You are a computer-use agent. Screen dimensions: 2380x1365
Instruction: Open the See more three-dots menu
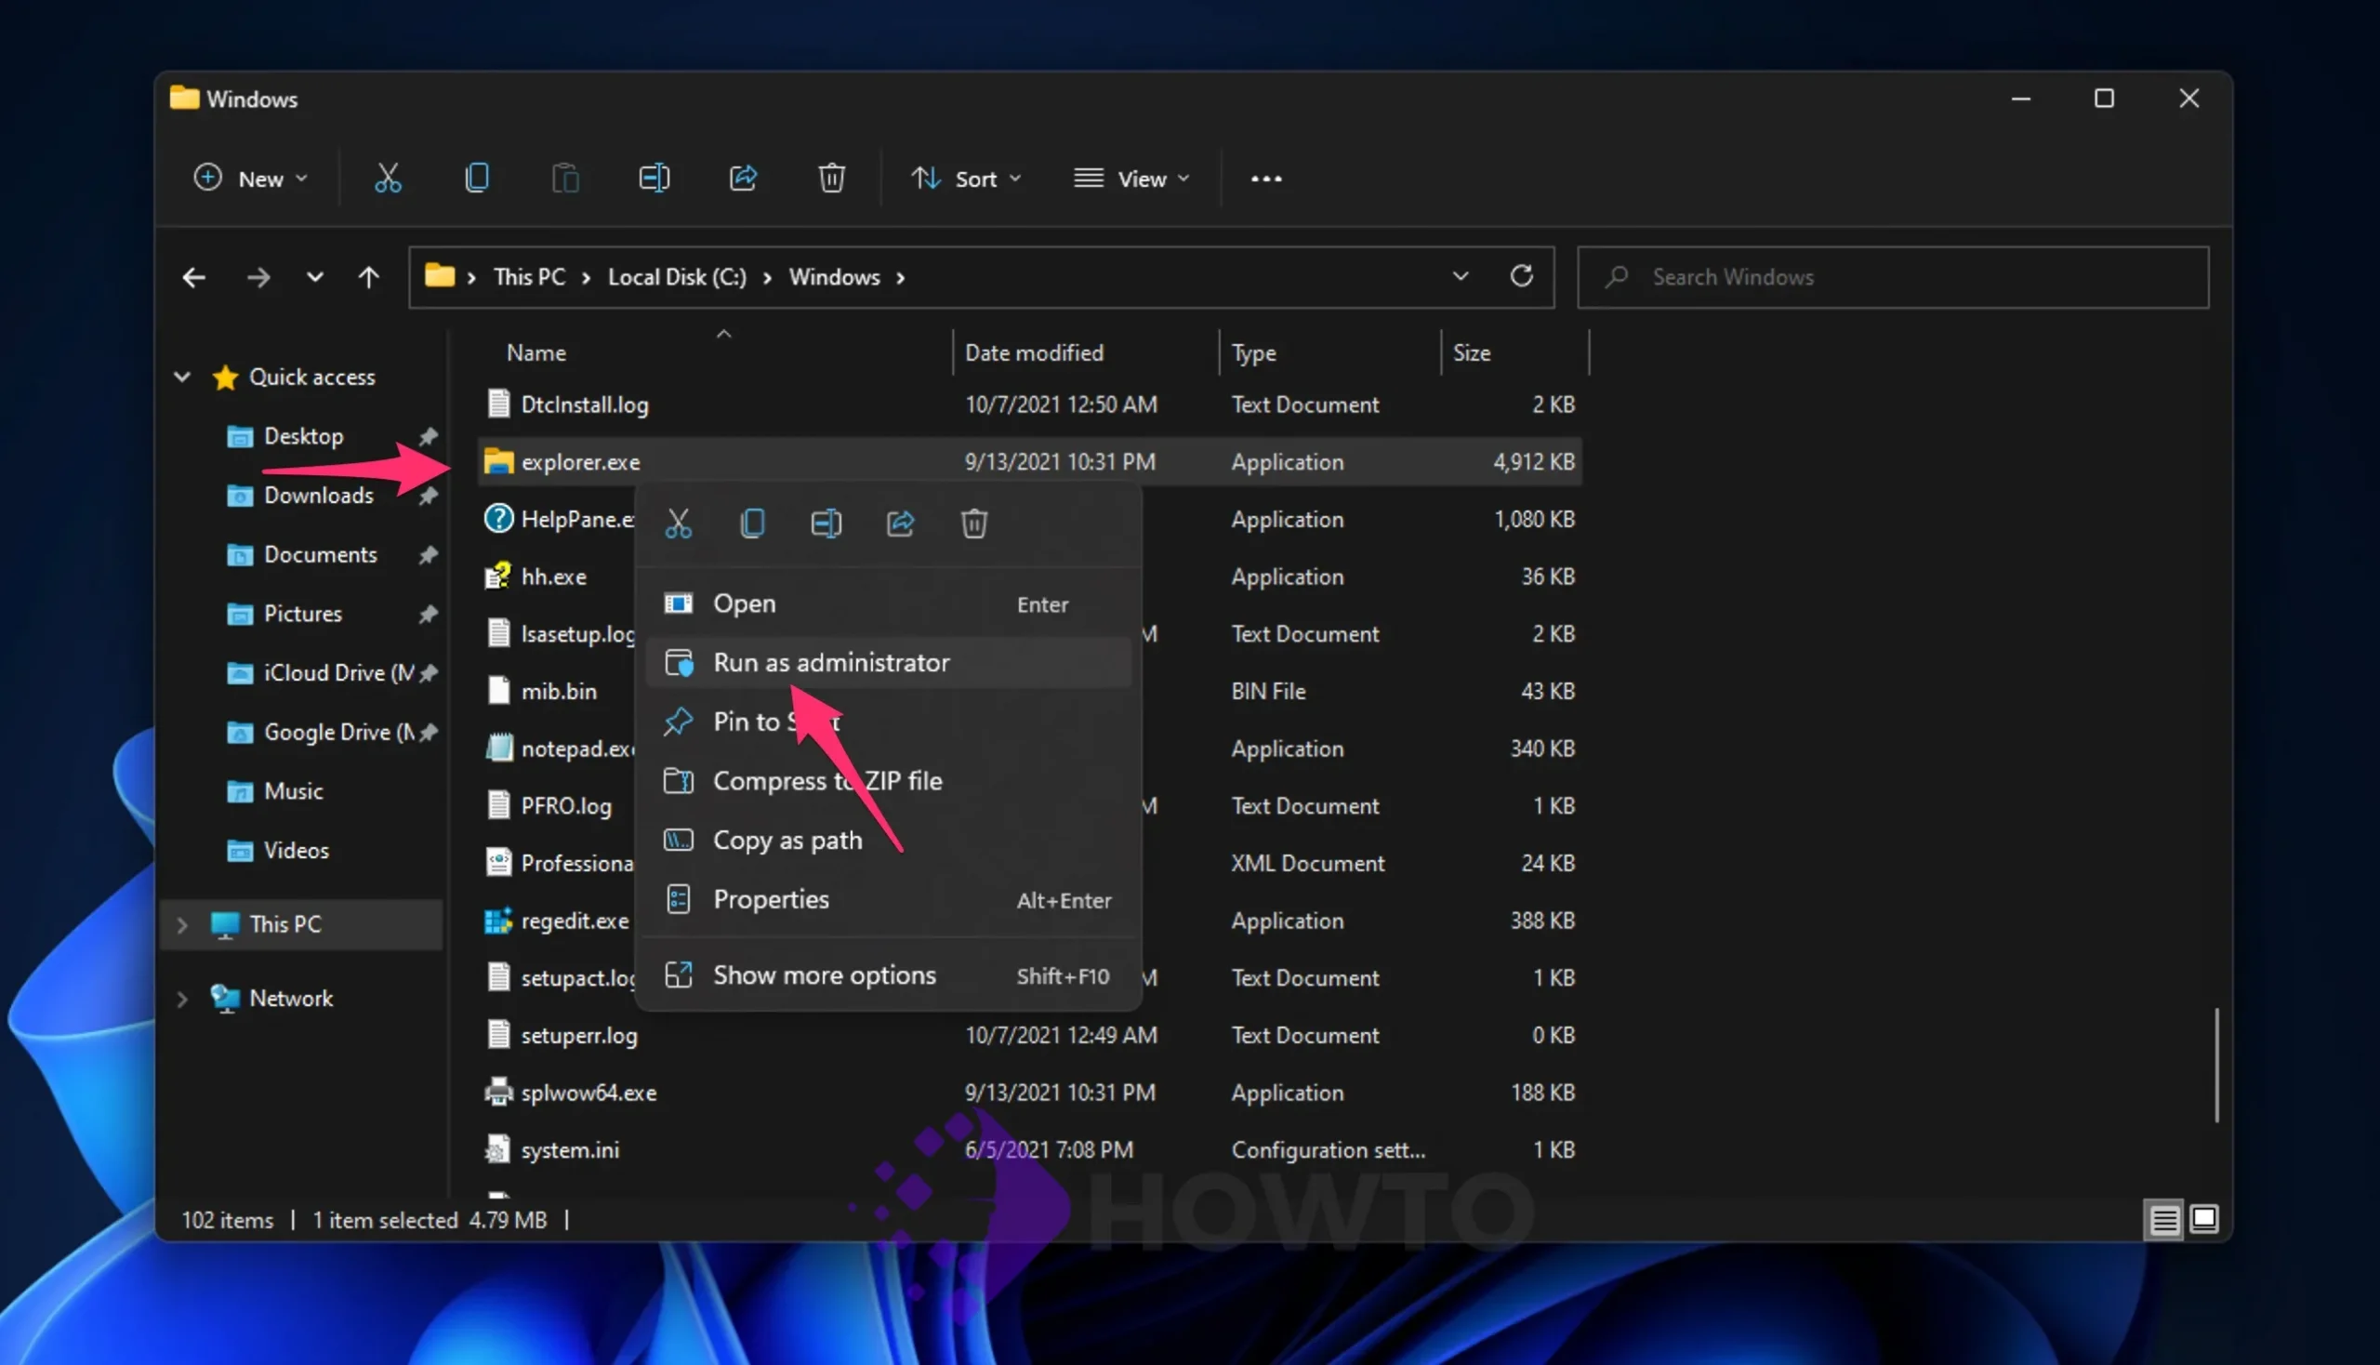tap(1266, 179)
